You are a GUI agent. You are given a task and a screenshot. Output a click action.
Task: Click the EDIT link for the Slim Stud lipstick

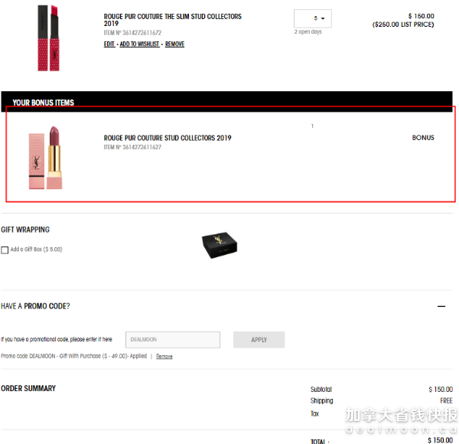pos(109,44)
